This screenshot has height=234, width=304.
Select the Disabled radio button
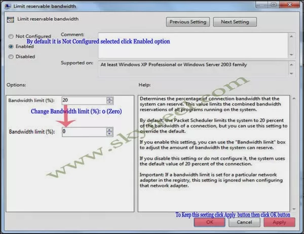pos(11,56)
